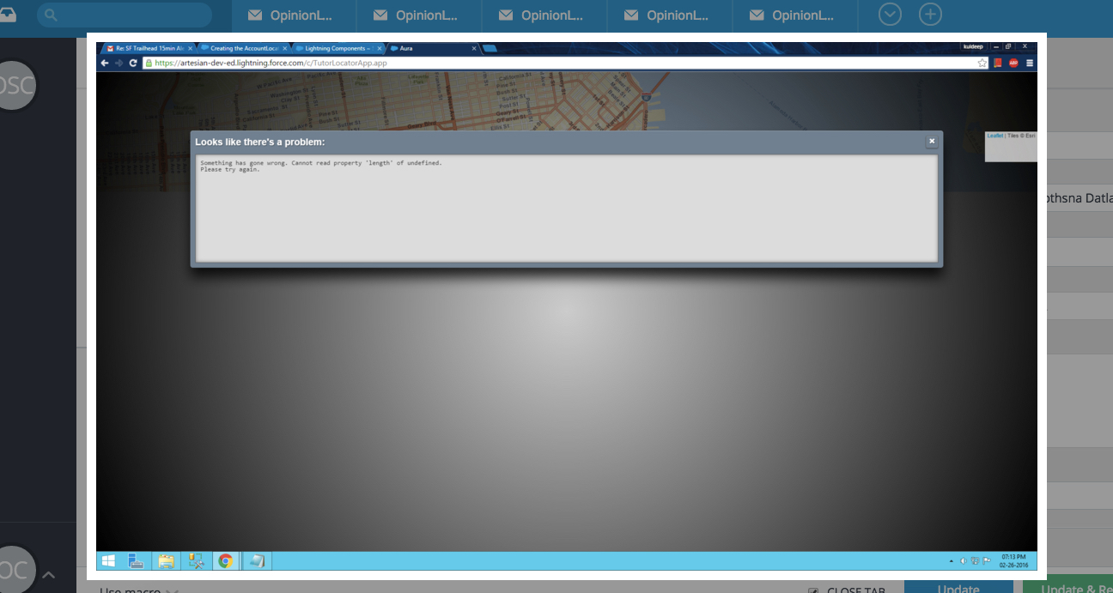
Task: Click the Chrome back arrow in the screenshot
Action: coord(105,63)
